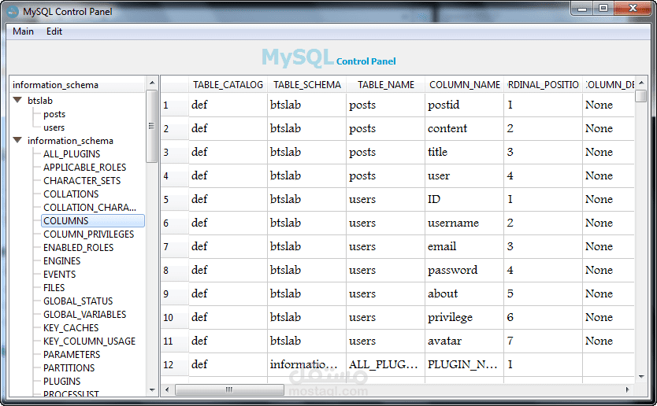Image resolution: width=657 pixels, height=406 pixels.
Task: Open the Edit menu
Action: pyautogui.click(x=54, y=31)
